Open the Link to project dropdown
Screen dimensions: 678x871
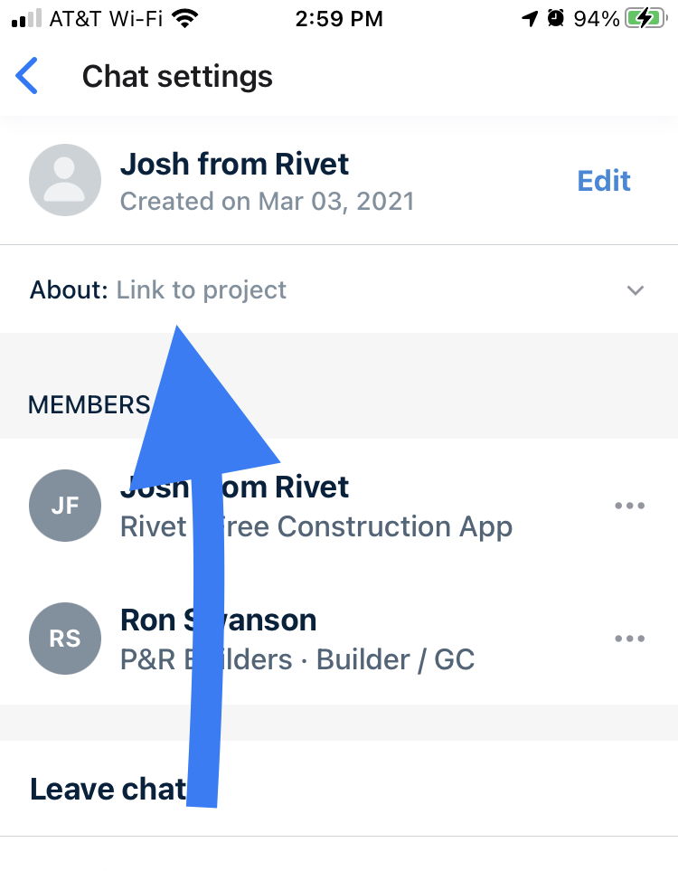[339, 290]
